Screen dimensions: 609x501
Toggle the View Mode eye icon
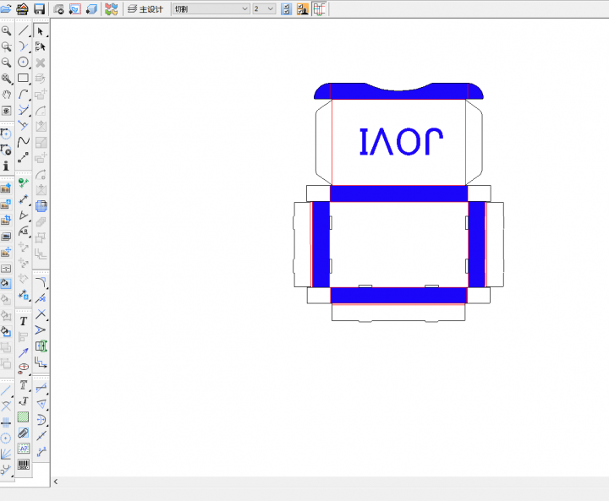tap(7, 110)
